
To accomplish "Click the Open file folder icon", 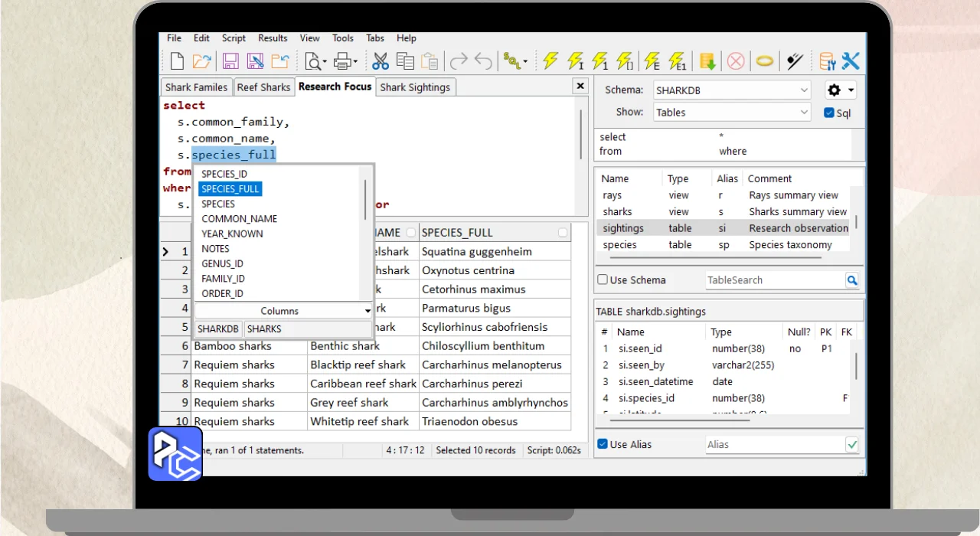I will [201, 61].
